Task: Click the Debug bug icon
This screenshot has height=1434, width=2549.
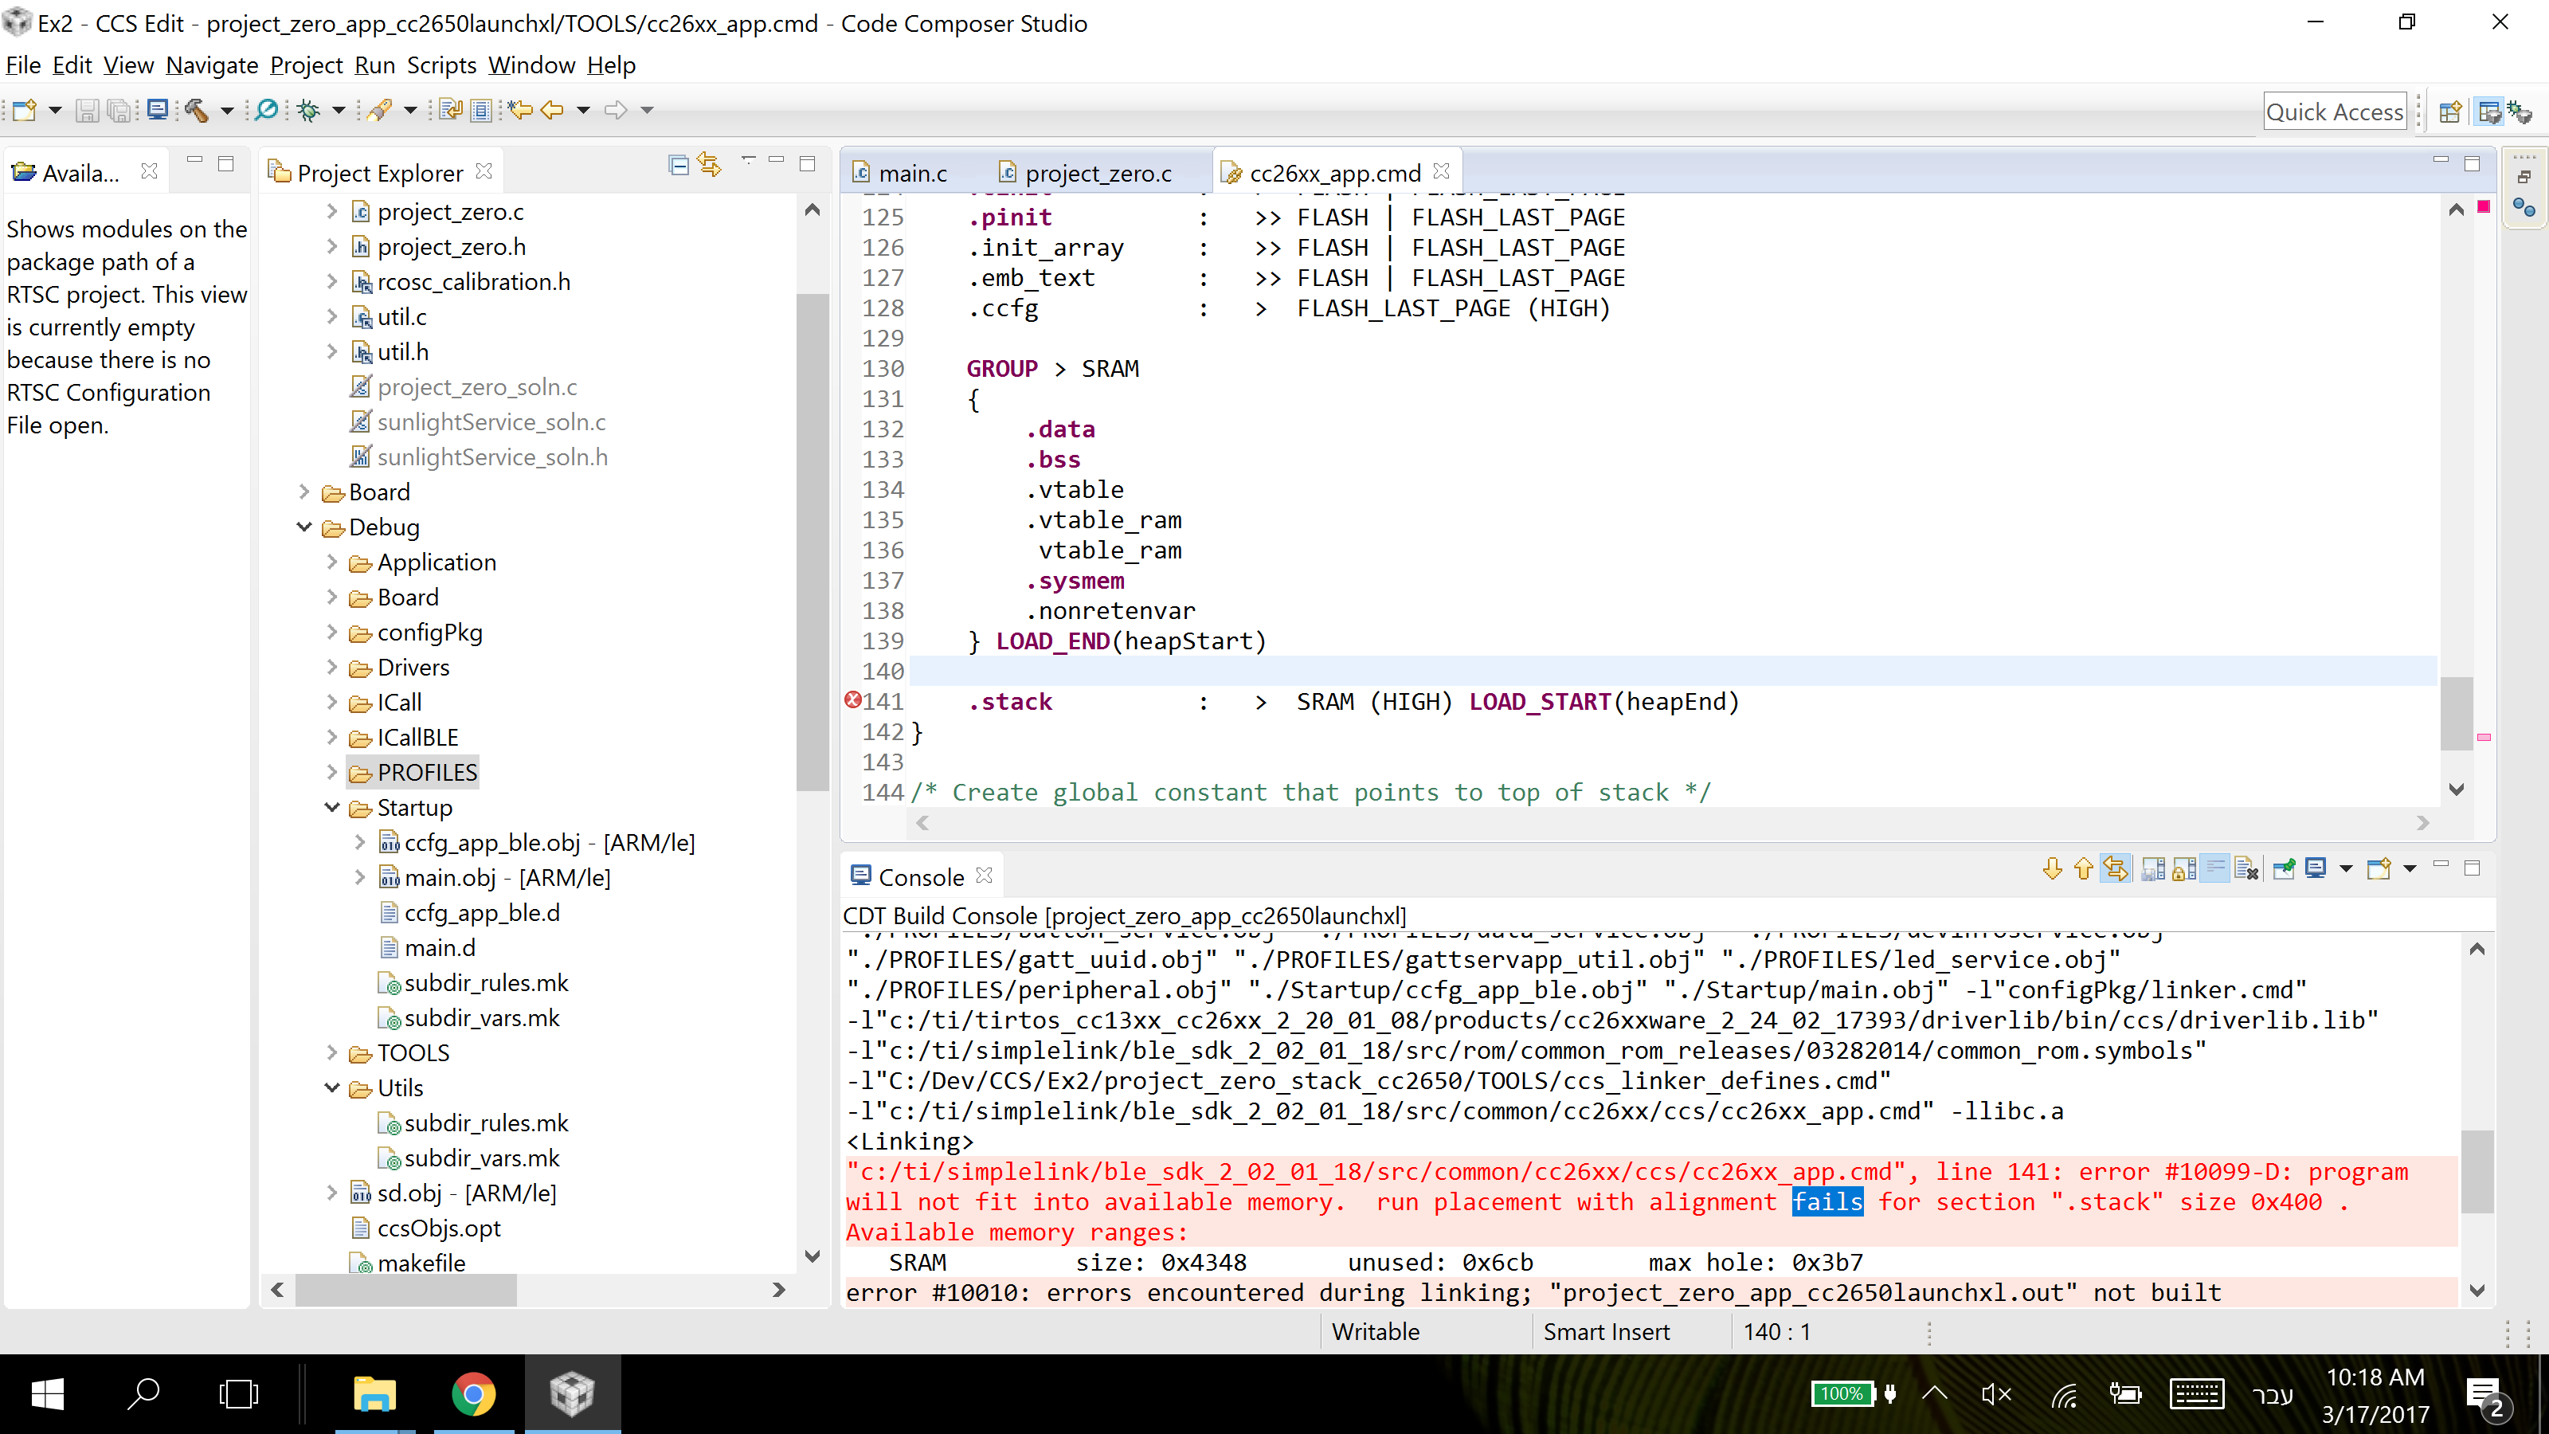Action: [x=309, y=110]
